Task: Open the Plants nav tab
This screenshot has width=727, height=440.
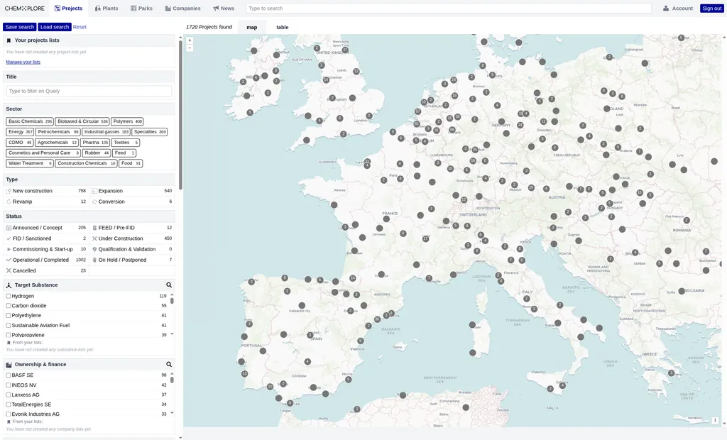Action: pos(106,9)
